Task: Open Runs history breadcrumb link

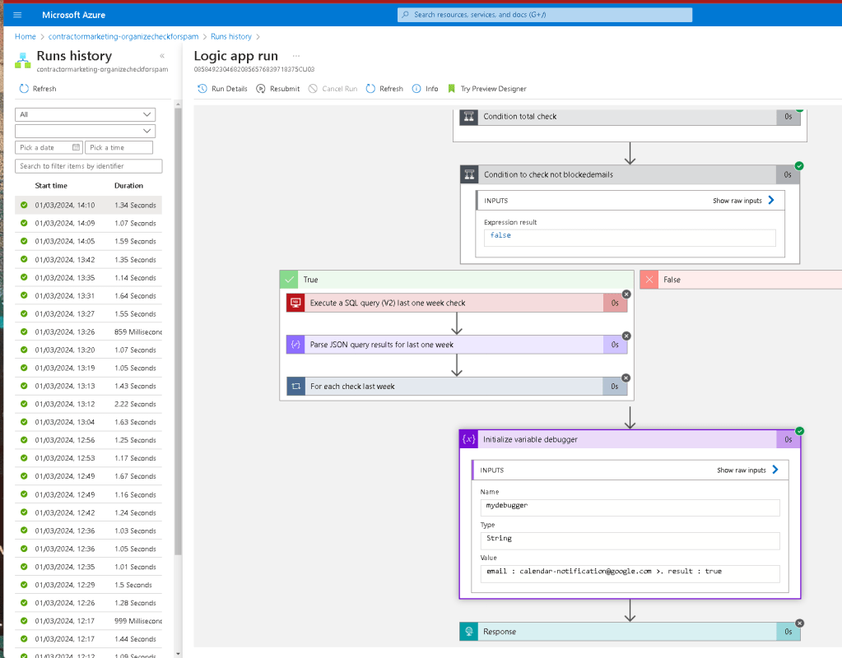Action: point(231,36)
